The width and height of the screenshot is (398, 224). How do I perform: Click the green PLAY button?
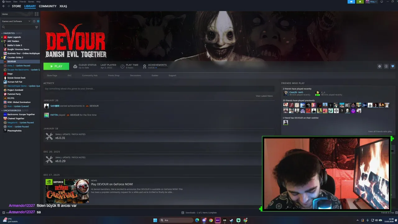click(x=56, y=66)
